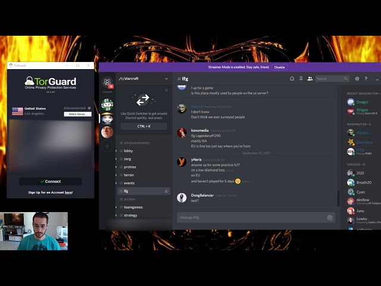Click the add server plus icon
Viewport: 381px width, 286px height.
point(107,146)
